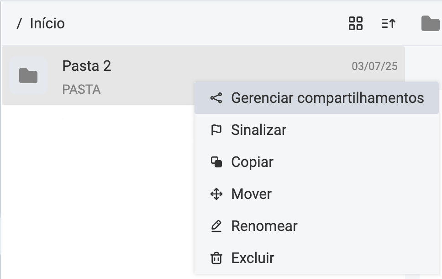Click the flag icon beside Sinalizar
Viewport: 442px width, 279px height.
pyautogui.click(x=216, y=130)
